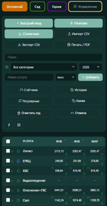Image resolution: width=107 pixels, height=206 pixels.
Task: Open the help question mark button
Action: [x=9, y=125]
